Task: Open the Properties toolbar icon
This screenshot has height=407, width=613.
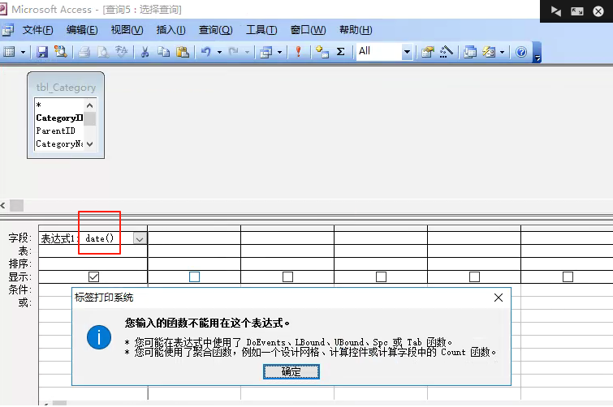Action: coord(428,52)
